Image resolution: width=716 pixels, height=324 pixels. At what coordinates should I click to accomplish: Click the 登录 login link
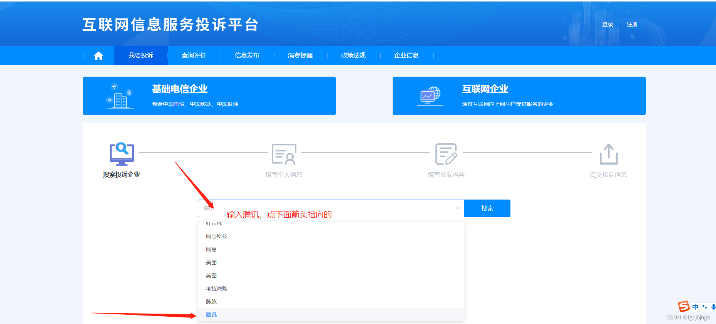[607, 24]
